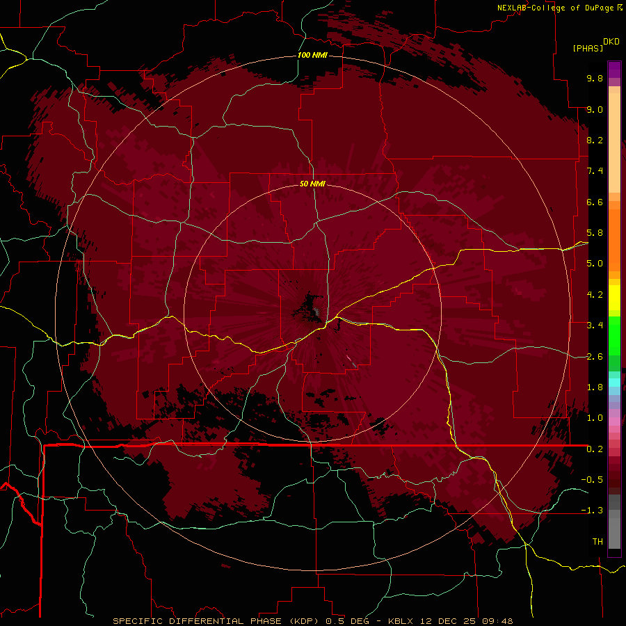Image resolution: width=626 pixels, height=626 pixels.
Task: Select the 9.0 scale value
Action: pyautogui.click(x=595, y=109)
